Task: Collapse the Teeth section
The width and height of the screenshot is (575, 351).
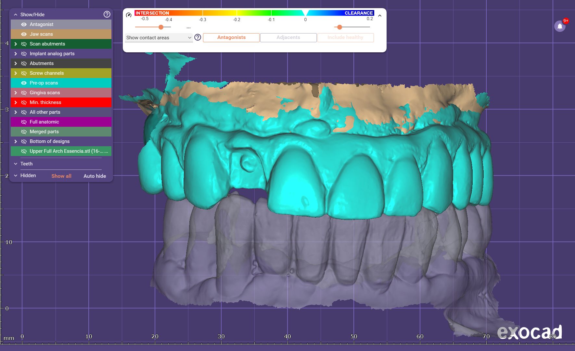Action: coord(15,164)
